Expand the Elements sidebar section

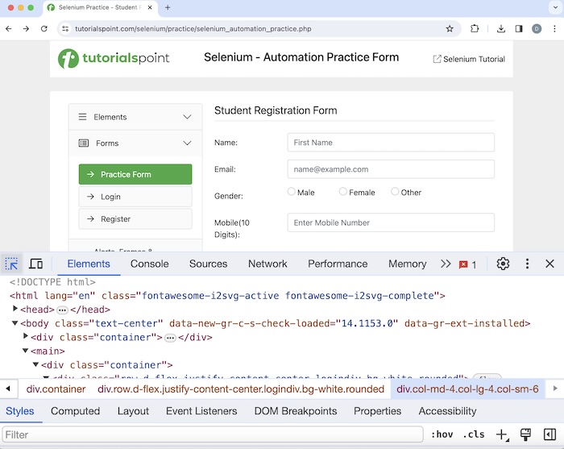(x=135, y=117)
